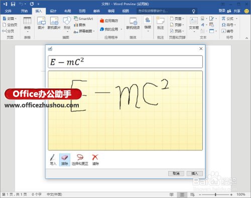Select the Write pen tool
The image size is (251, 198).
click(53, 159)
